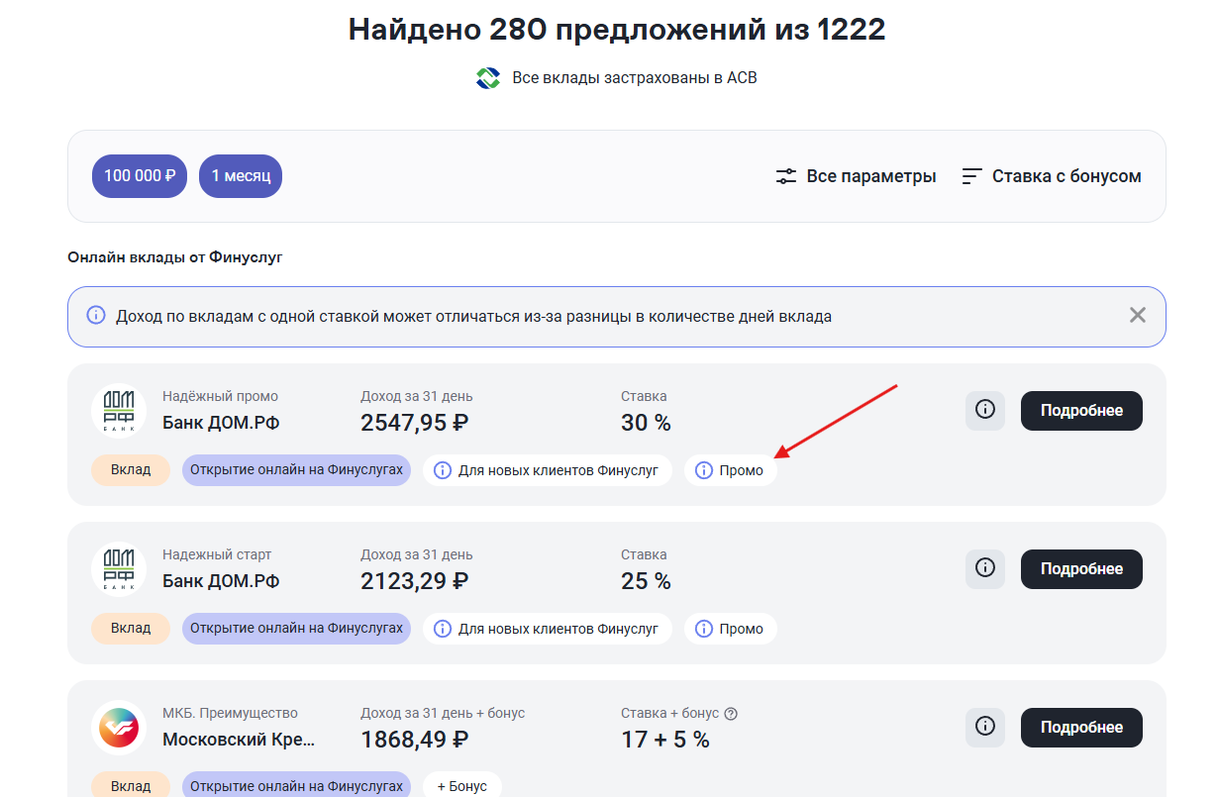Click the Промо tag on Надёжный промо
This screenshot has width=1219, height=797.
(x=731, y=470)
